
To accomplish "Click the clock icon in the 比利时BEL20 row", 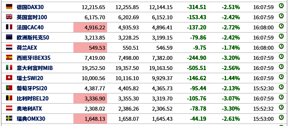I will [281, 97].
